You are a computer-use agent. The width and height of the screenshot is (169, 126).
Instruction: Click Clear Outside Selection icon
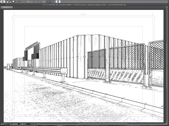click(28, 2)
